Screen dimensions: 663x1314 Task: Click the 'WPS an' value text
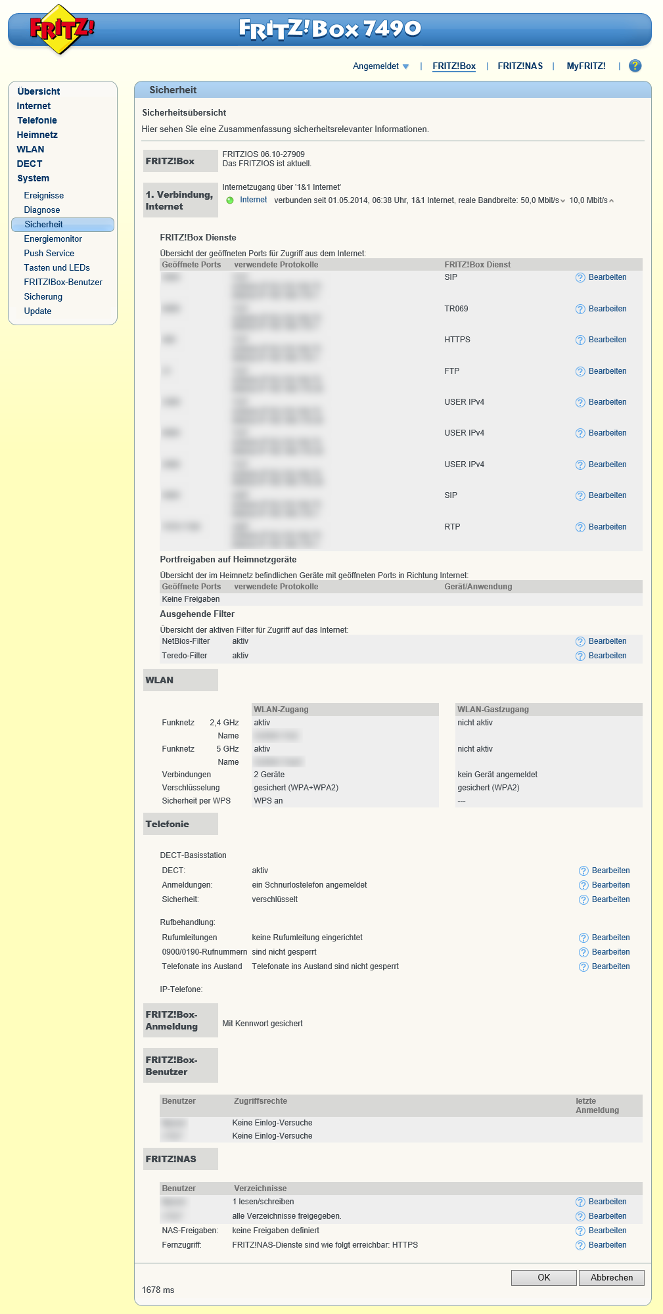268,801
